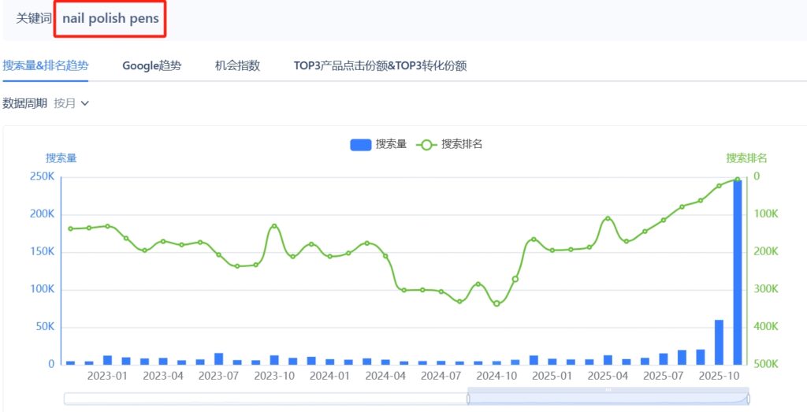Click the 60K search volume bar near 2025-10
Screen dimensions: 807x412
click(719, 342)
